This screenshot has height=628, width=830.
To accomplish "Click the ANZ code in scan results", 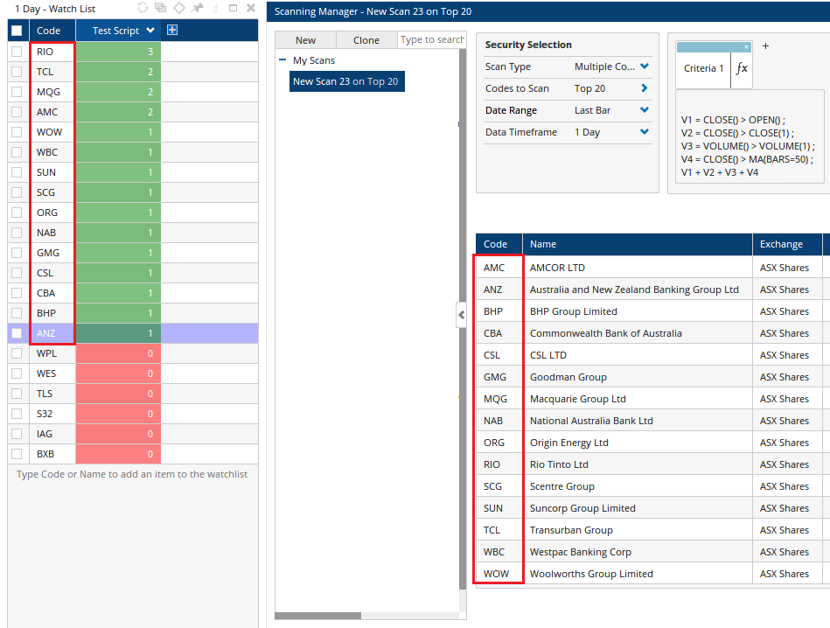I will 492,290.
